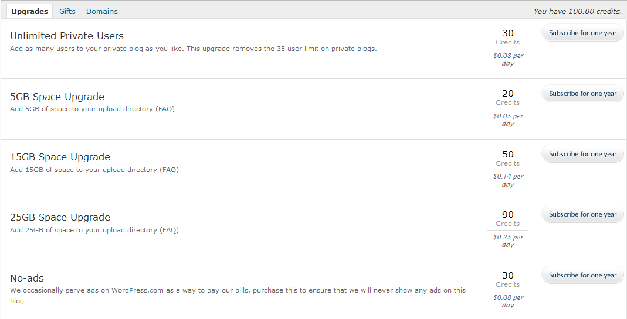
Task: Subscribe to 5GB Space Upgrade for one year
Action: (582, 94)
